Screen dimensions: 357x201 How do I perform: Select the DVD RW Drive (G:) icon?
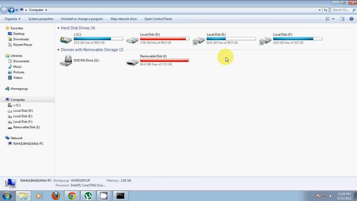pos(66,61)
